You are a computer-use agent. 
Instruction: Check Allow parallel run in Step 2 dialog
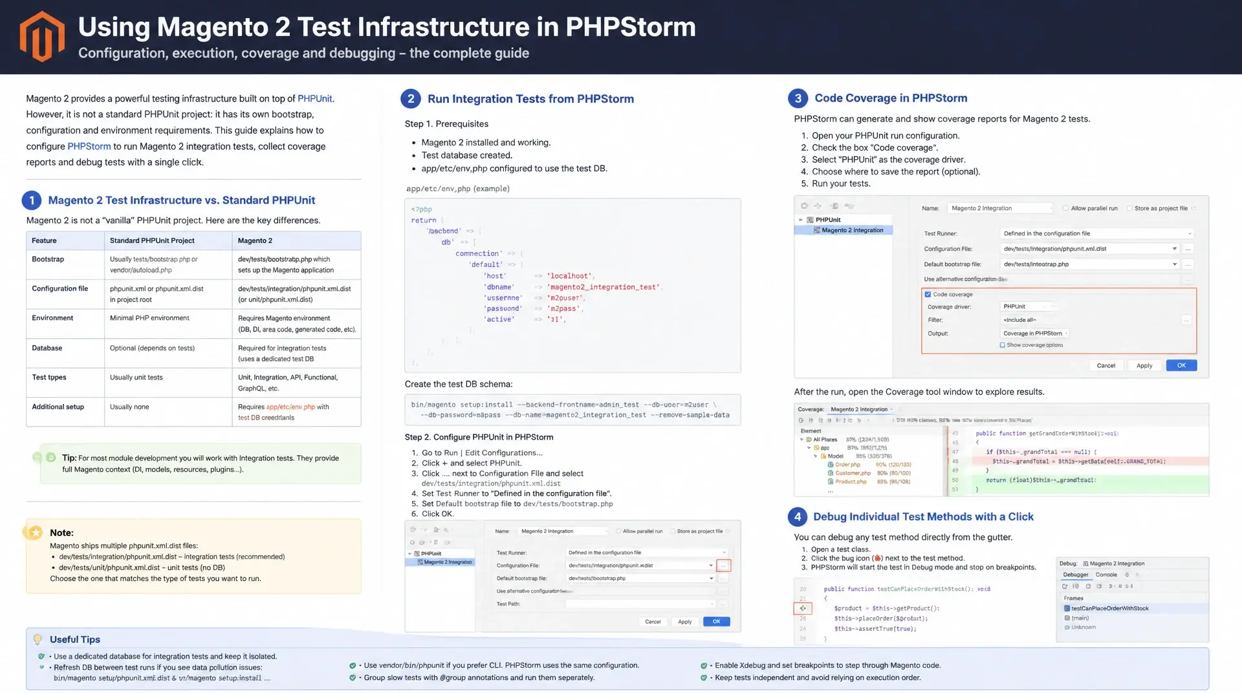[x=618, y=531]
